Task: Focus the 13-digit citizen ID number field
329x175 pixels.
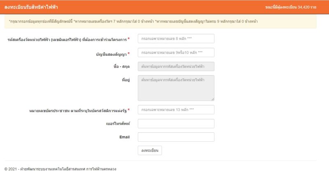Action: click(x=176, y=110)
